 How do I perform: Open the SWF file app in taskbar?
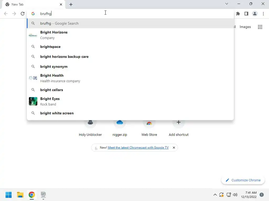coord(43,195)
